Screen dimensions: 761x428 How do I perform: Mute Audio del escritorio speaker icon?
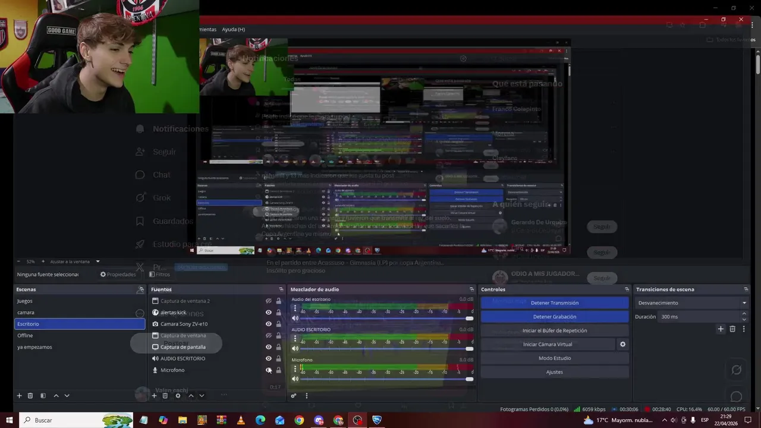[295, 319]
